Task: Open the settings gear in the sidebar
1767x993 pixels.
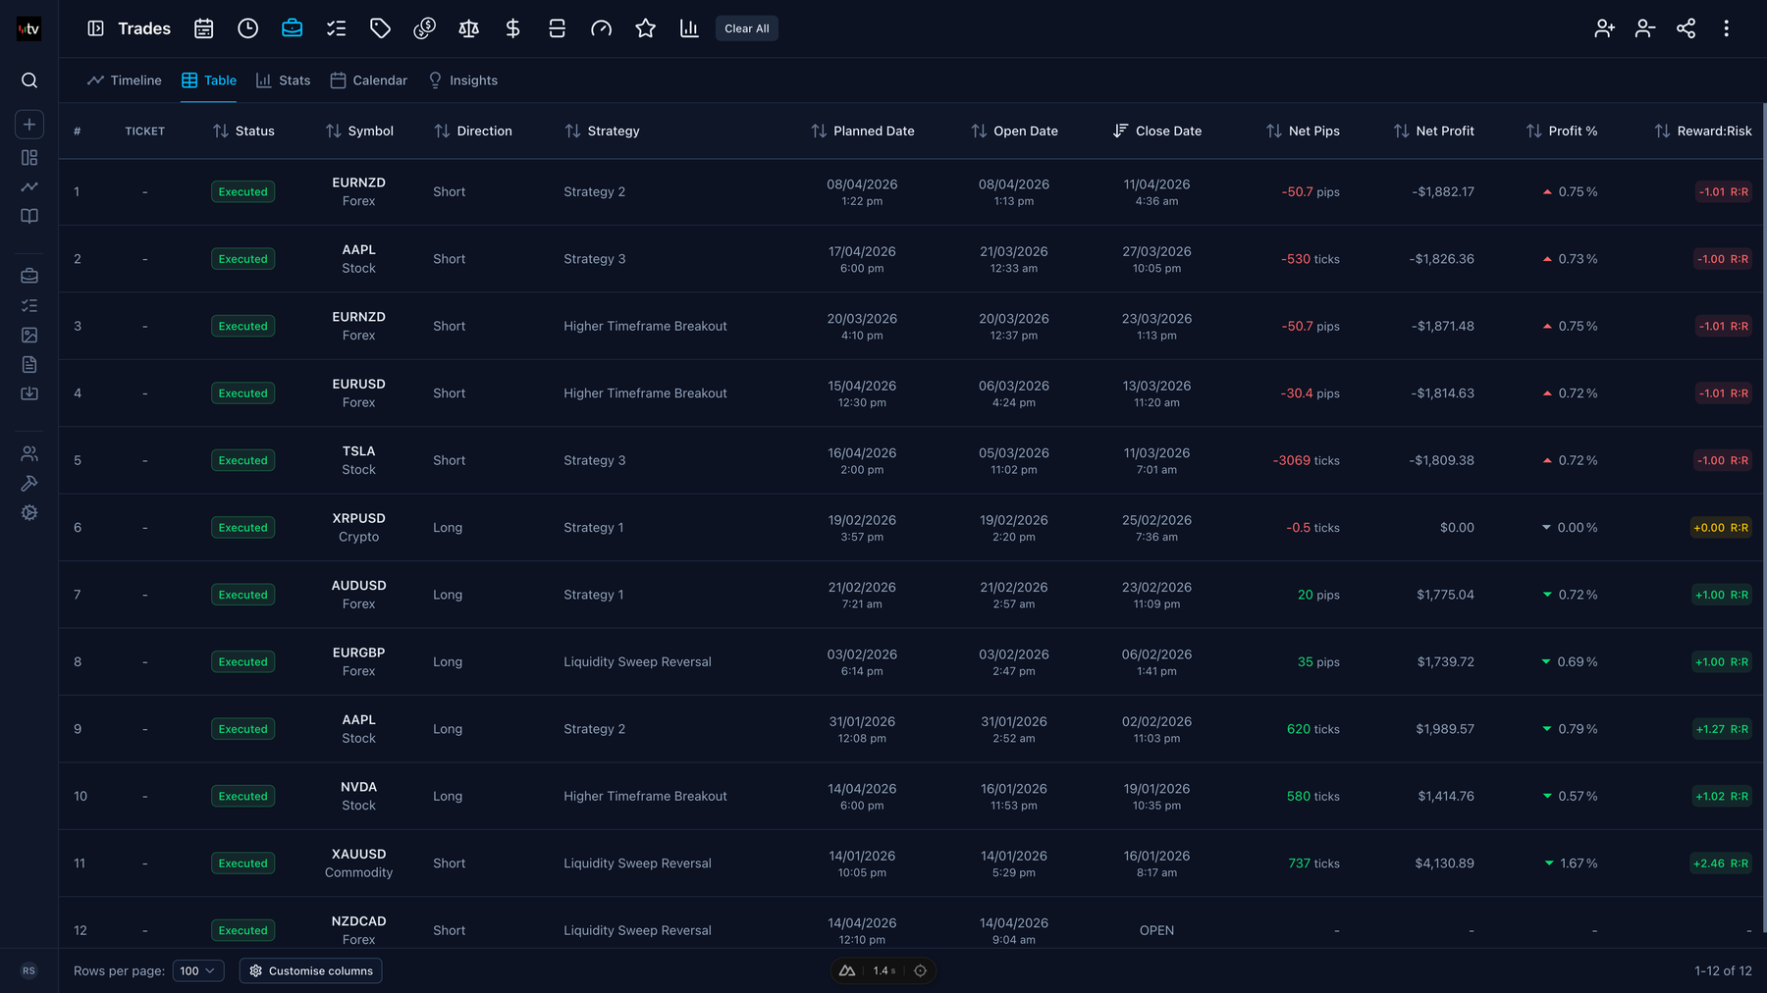Action: coord(29,512)
